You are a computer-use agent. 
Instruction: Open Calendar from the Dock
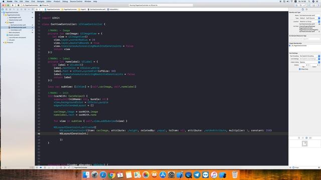click(x=120, y=174)
